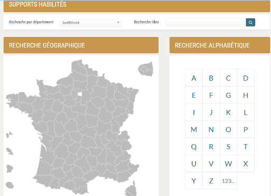Select letter B in alphabetical search
271x196 pixels.
(211, 78)
